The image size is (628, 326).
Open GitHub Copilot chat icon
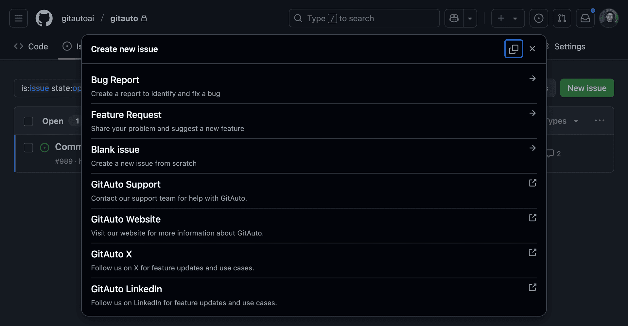[454, 18]
